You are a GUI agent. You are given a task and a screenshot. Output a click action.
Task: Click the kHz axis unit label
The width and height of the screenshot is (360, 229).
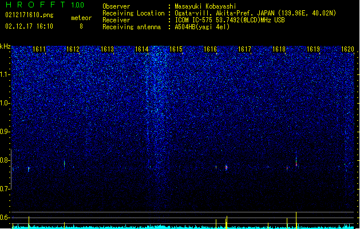tap(5, 46)
